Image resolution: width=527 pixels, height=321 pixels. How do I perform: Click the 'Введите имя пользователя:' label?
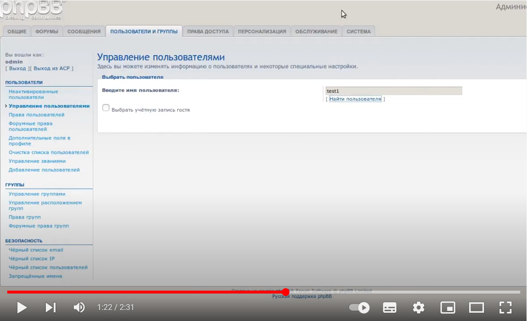140,90
